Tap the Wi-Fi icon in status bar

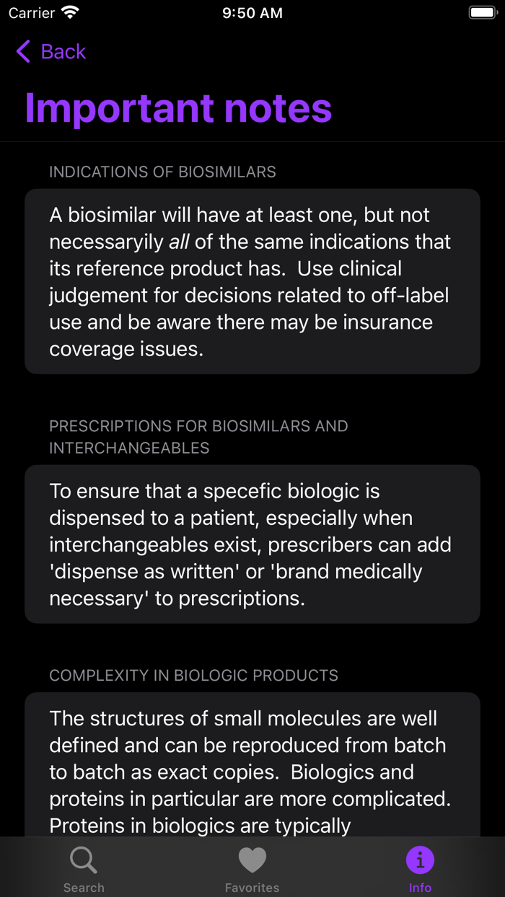pos(69,12)
